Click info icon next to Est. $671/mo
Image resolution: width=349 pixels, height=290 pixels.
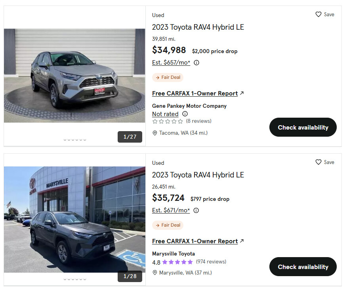[x=196, y=210]
